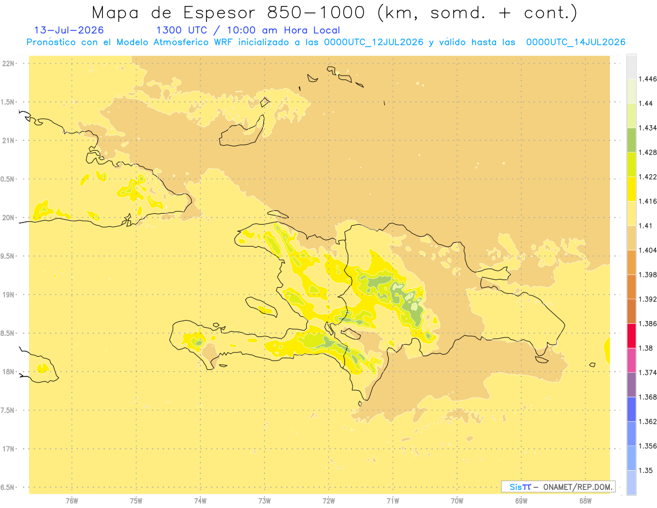Click the pink legend segment between 1.374 and 1.38

coord(631,361)
